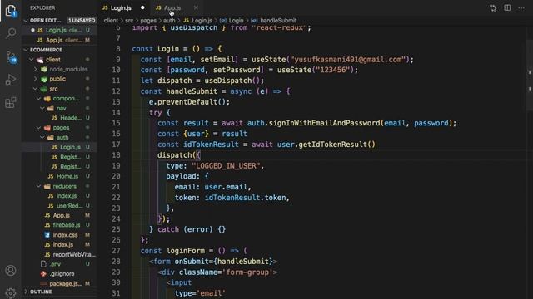Click e.preventDefault() on line 13
533x299 pixels.
coord(189,102)
